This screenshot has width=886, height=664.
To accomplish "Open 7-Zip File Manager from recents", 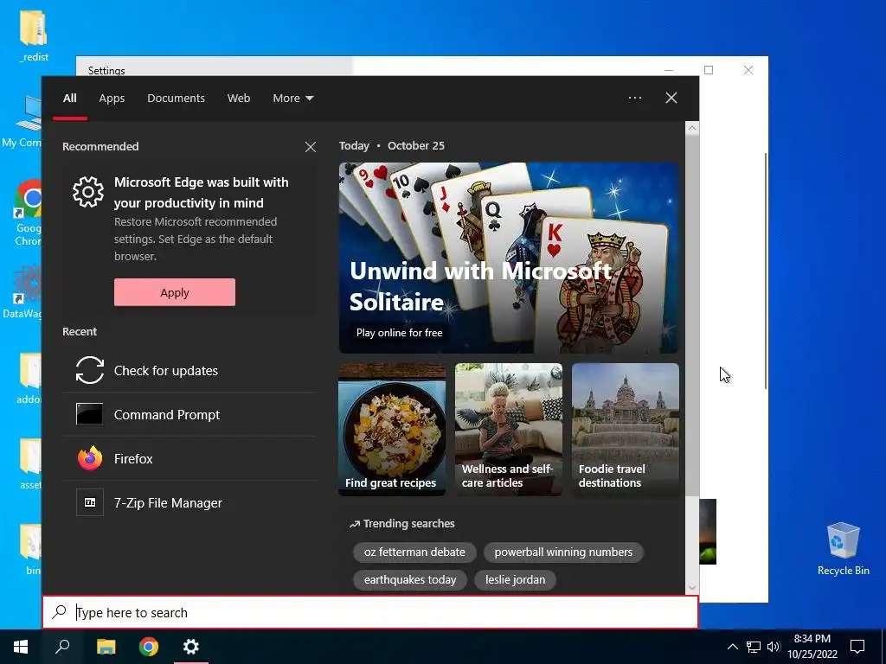I will click(x=189, y=502).
